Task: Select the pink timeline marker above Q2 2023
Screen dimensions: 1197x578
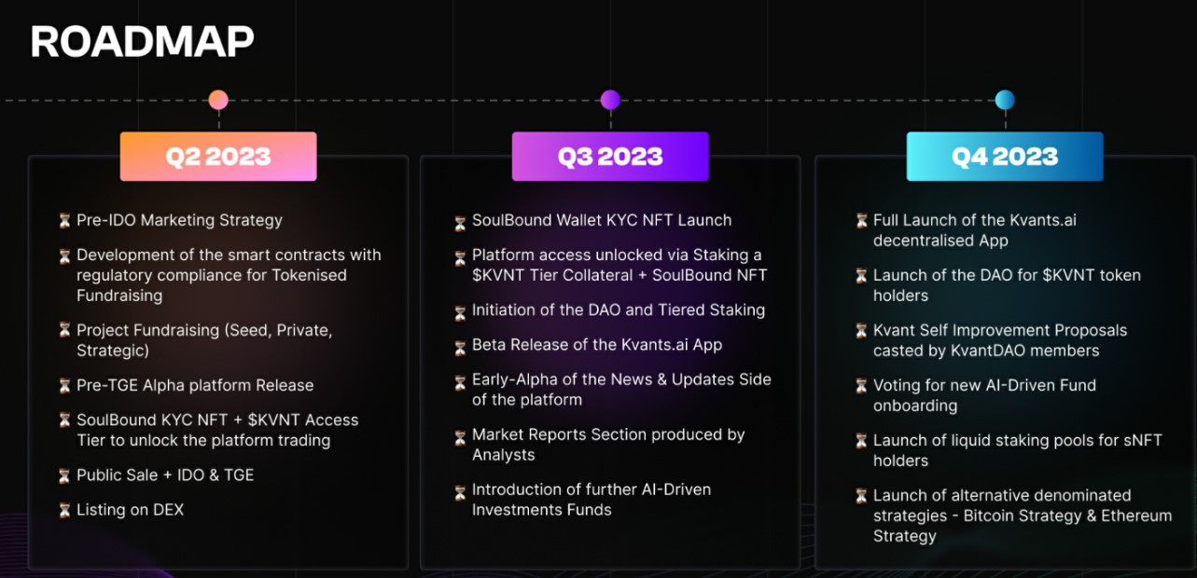Action: [x=218, y=100]
